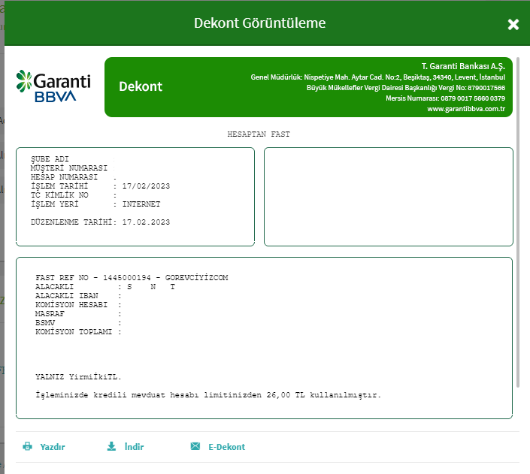Click the İndir link
Viewport: 530px width, 474px height.
click(134, 447)
